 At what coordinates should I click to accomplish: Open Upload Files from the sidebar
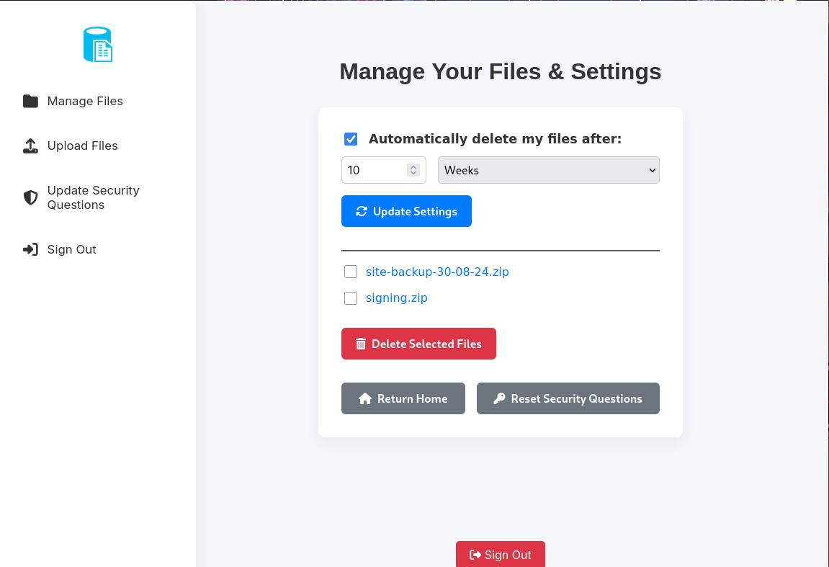[x=82, y=146]
